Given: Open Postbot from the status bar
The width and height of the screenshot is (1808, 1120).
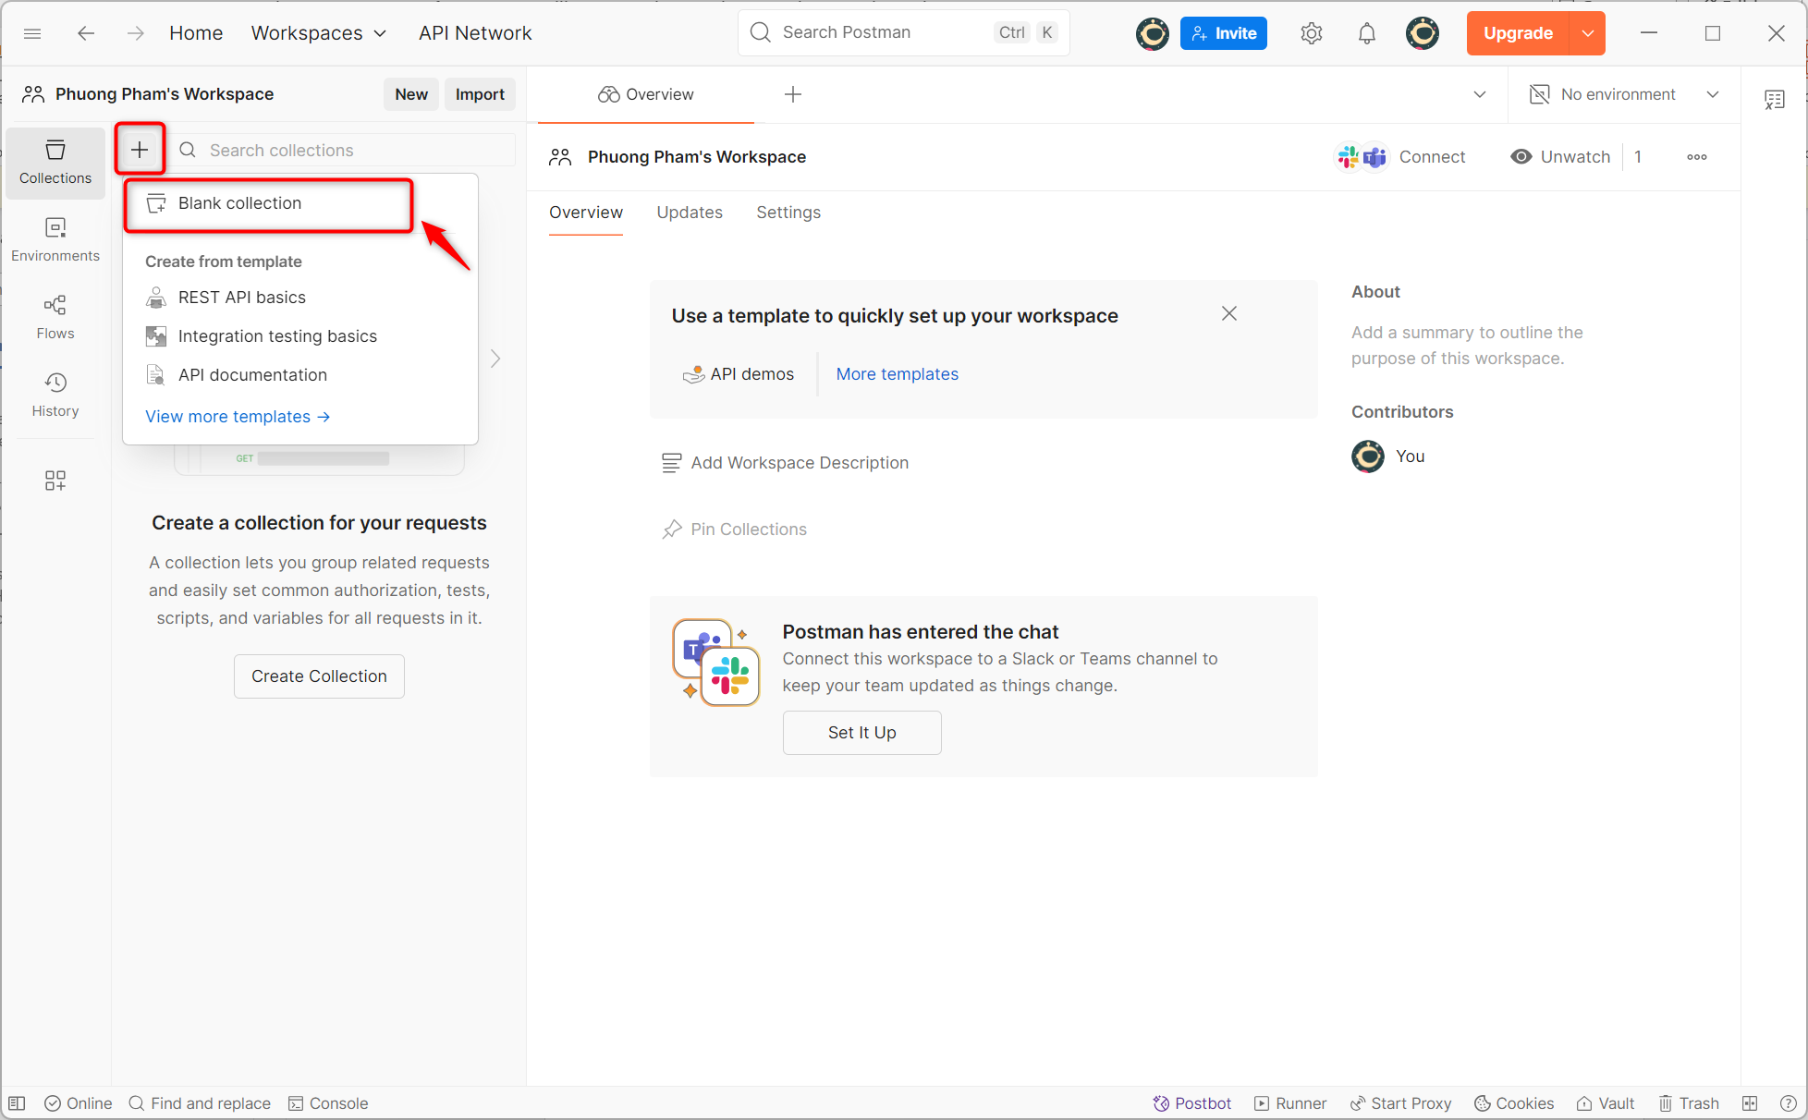Looking at the screenshot, I should pyautogui.click(x=1191, y=1102).
